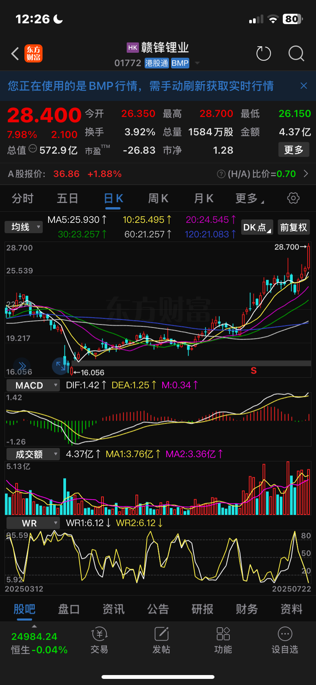Switch to the 周K tab
The height and width of the screenshot is (685, 316).
[158, 198]
